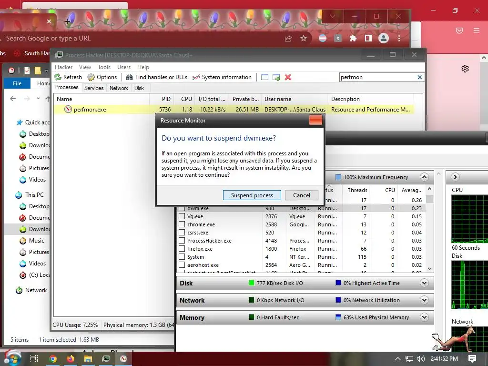Sort by Threads column in Resource Monitor
The width and height of the screenshot is (488, 366).
point(357,190)
